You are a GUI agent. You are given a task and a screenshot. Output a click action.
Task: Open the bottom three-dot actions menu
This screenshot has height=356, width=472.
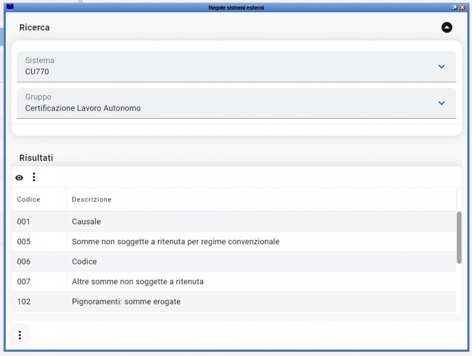click(x=20, y=335)
